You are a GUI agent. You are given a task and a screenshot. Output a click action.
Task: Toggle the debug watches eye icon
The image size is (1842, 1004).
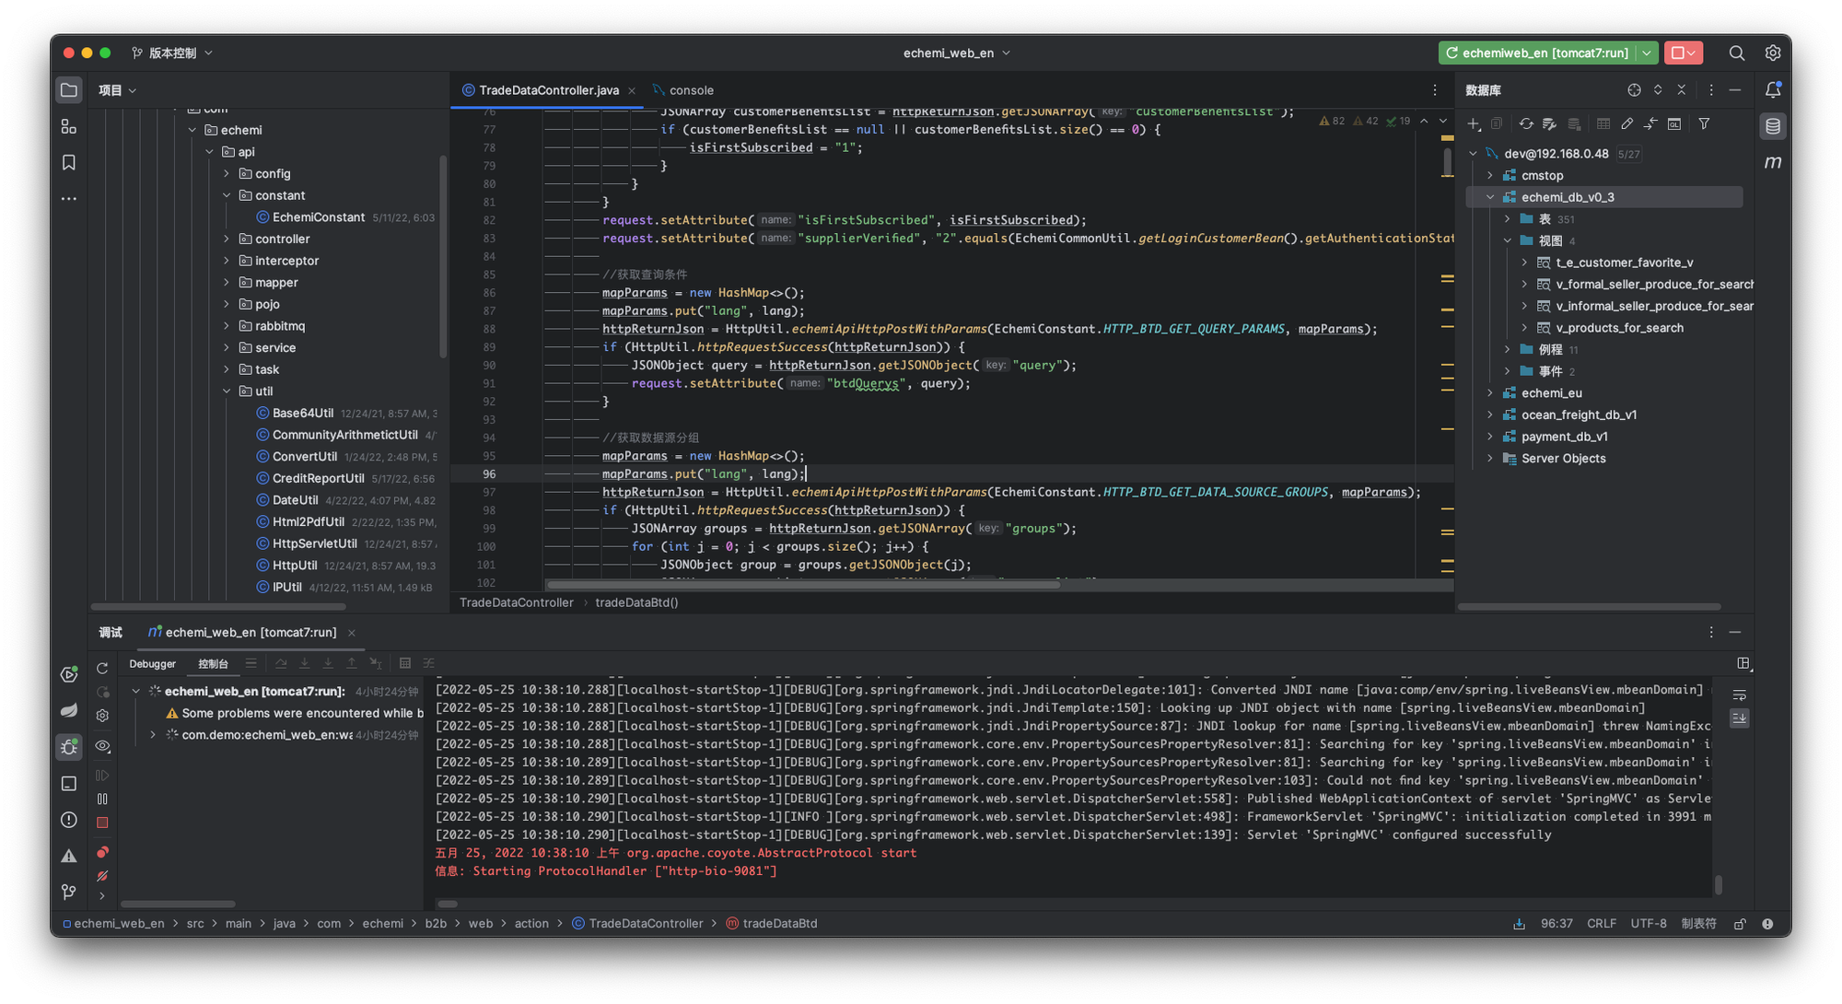[x=102, y=746]
